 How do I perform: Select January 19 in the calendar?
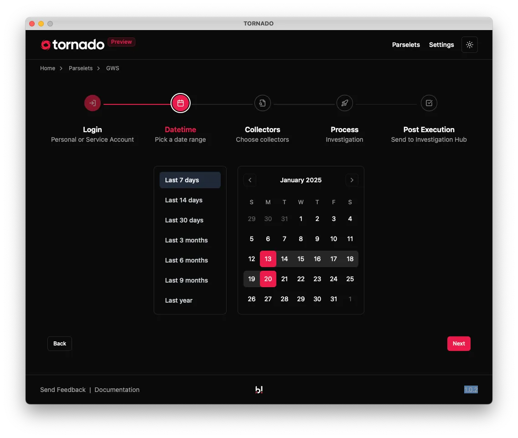click(252, 279)
